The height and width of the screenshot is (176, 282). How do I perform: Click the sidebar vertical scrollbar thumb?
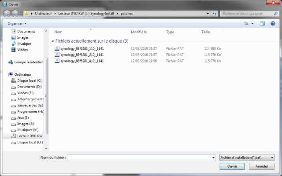coord(46,96)
